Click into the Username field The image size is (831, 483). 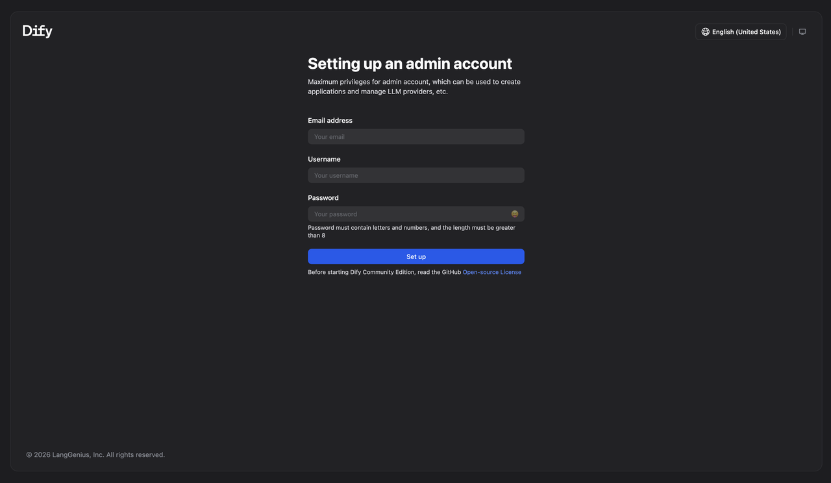(416, 175)
